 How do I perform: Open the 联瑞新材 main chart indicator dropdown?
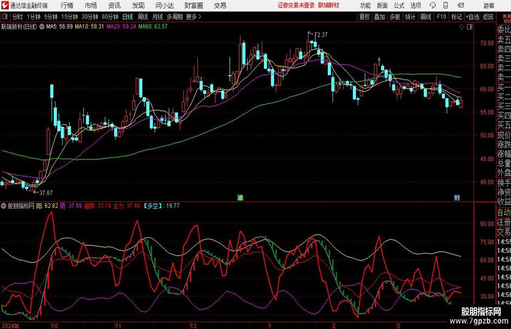[x=42, y=26]
